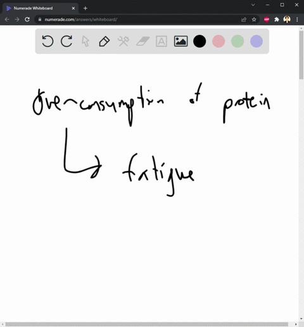Select the pointer selection tool
The width and height of the screenshot is (304, 327).
pyautogui.click(x=85, y=41)
